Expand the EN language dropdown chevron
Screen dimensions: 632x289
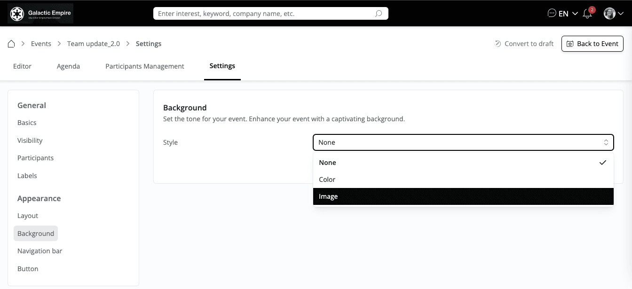tap(575, 14)
